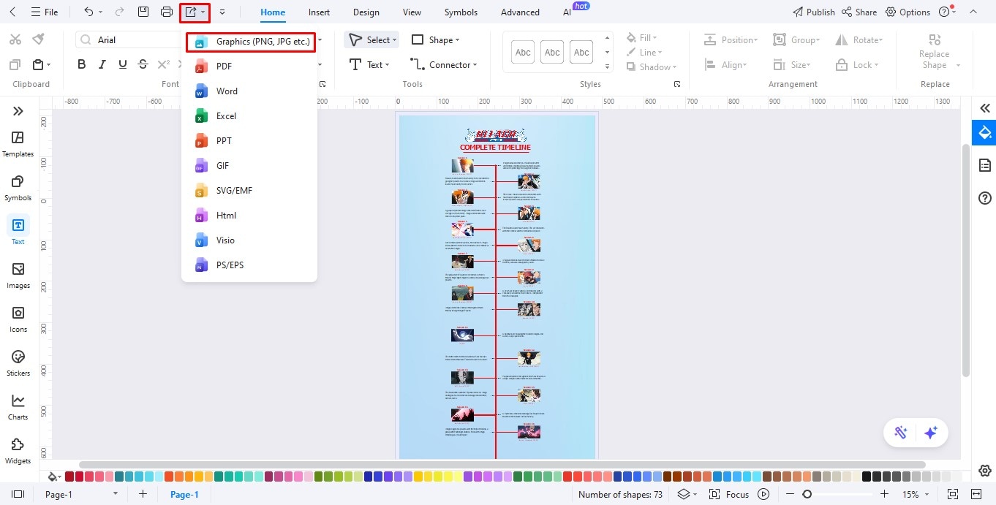Choose SVG/EMF export option

coord(249,190)
